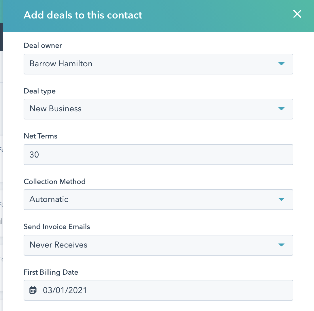Image resolution: width=314 pixels, height=311 pixels.
Task: Click the calendar icon in First Billing Date
Action: (x=33, y=290)
